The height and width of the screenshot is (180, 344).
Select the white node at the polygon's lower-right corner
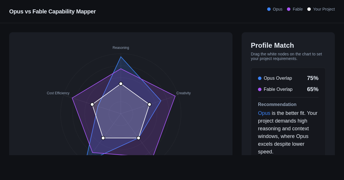click(138, 138)
